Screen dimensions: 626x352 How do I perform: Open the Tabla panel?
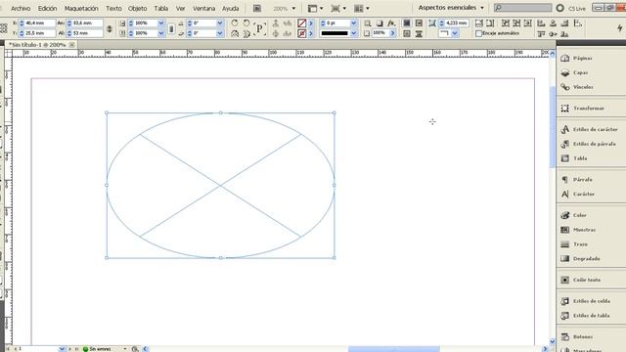pos(574,158)
